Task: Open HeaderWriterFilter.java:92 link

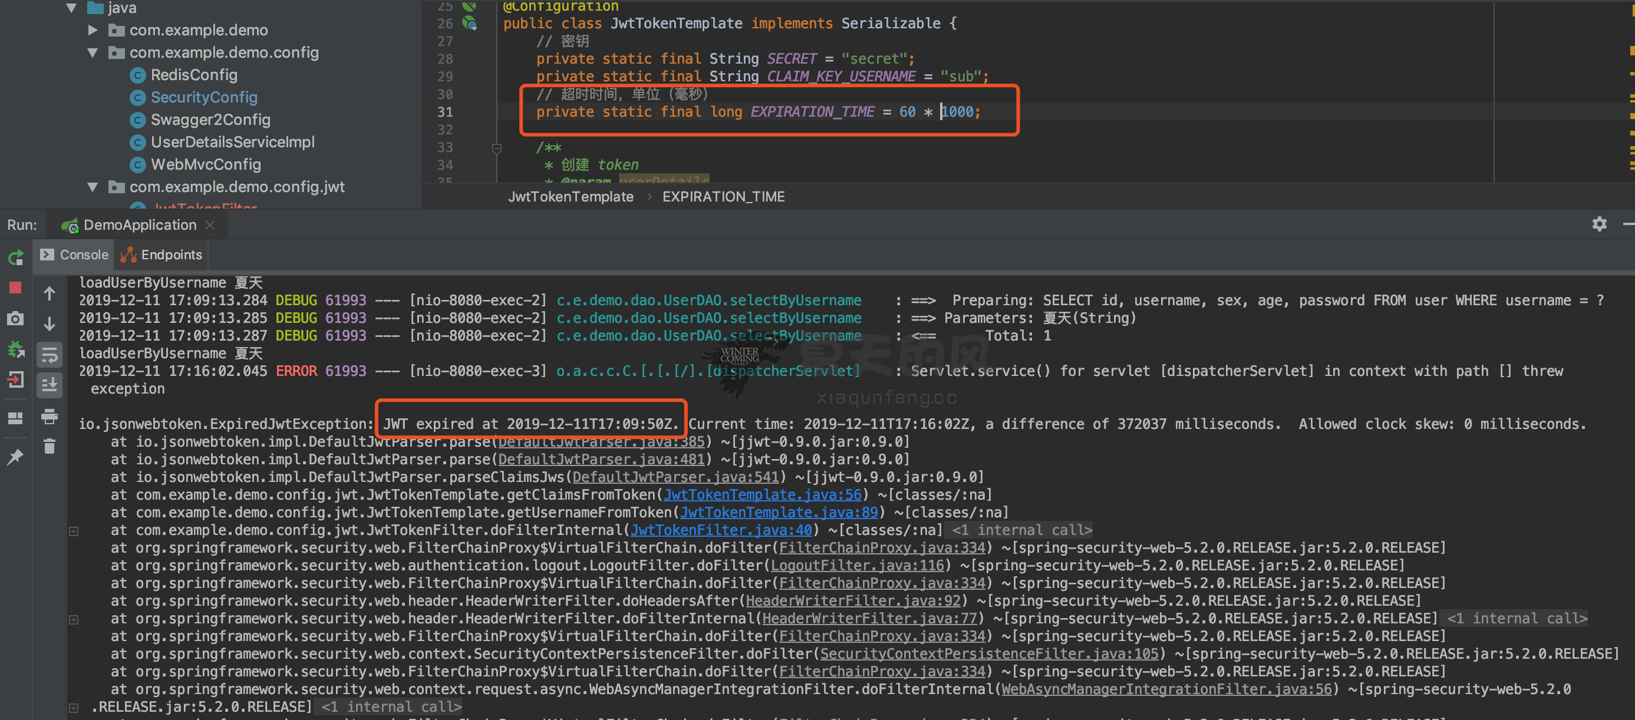Action: point(853,601)
